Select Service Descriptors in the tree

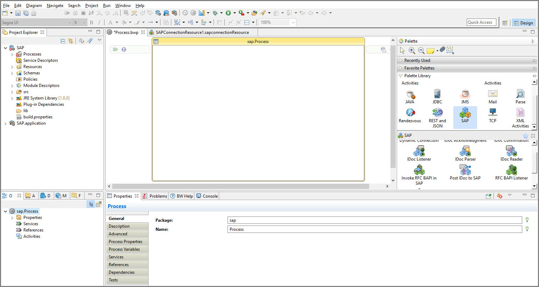tap(41, 60)
